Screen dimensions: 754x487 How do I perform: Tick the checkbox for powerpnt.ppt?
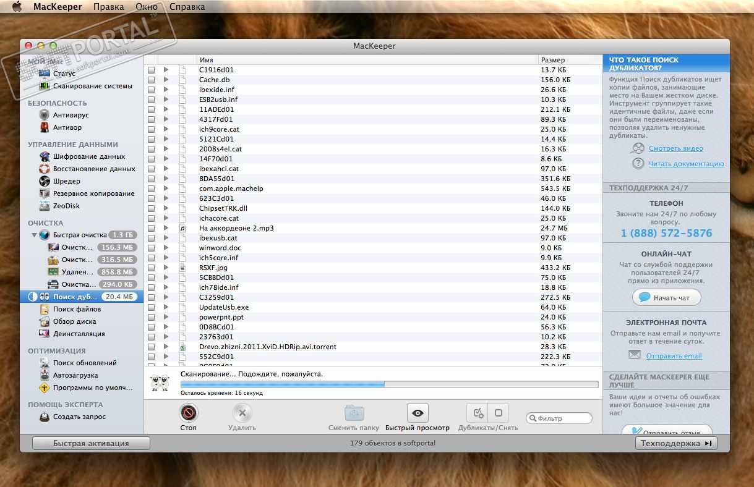point(152,317)
